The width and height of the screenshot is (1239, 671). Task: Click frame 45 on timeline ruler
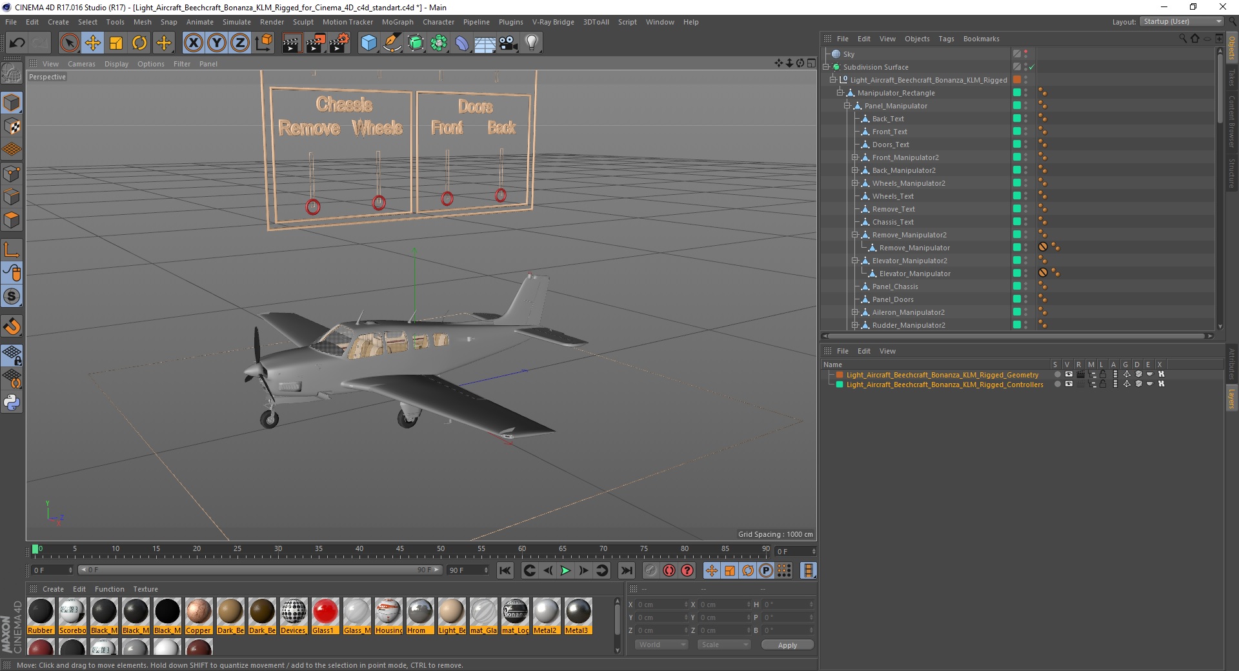point(400,549)
